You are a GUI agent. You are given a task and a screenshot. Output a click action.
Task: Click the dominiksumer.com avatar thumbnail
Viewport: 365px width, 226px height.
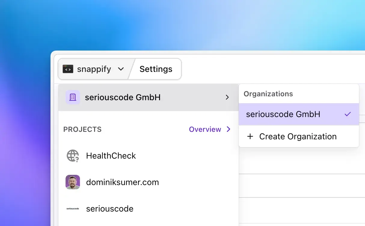[x=72, y=182]
